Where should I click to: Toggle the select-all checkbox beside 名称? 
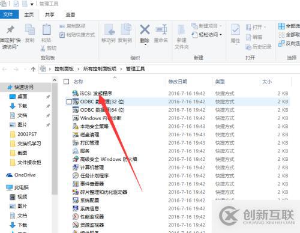point(66,82)
